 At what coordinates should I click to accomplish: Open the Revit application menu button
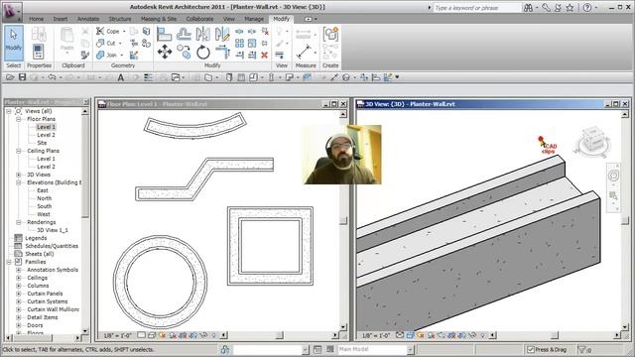(12, 11)
